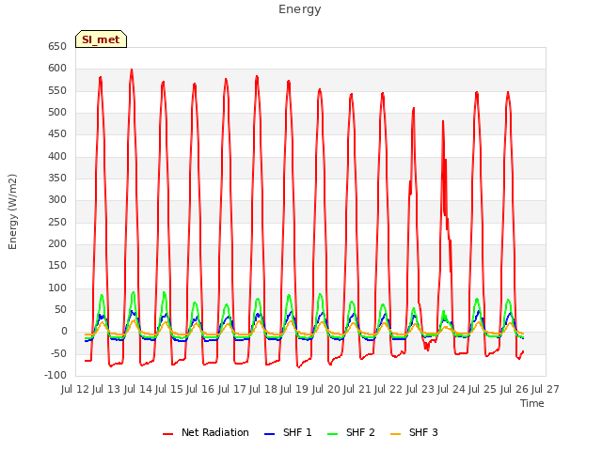Click the 400 y-axis tick label

57,157
